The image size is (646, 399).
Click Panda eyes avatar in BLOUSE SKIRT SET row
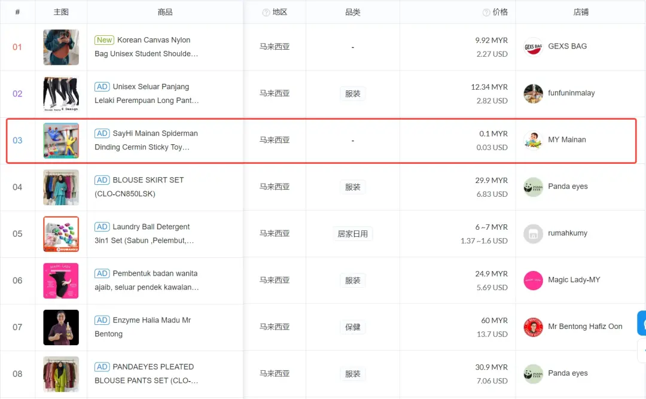coord(533,187)
